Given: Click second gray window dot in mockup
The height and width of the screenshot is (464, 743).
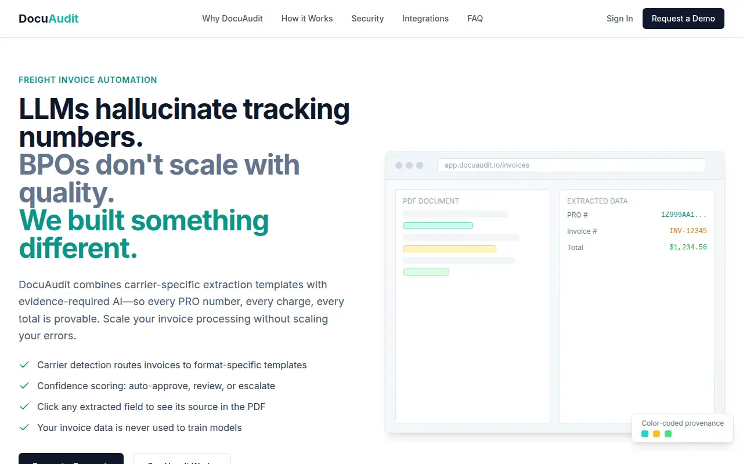Looking at the screenshot, I should (409, 165).
